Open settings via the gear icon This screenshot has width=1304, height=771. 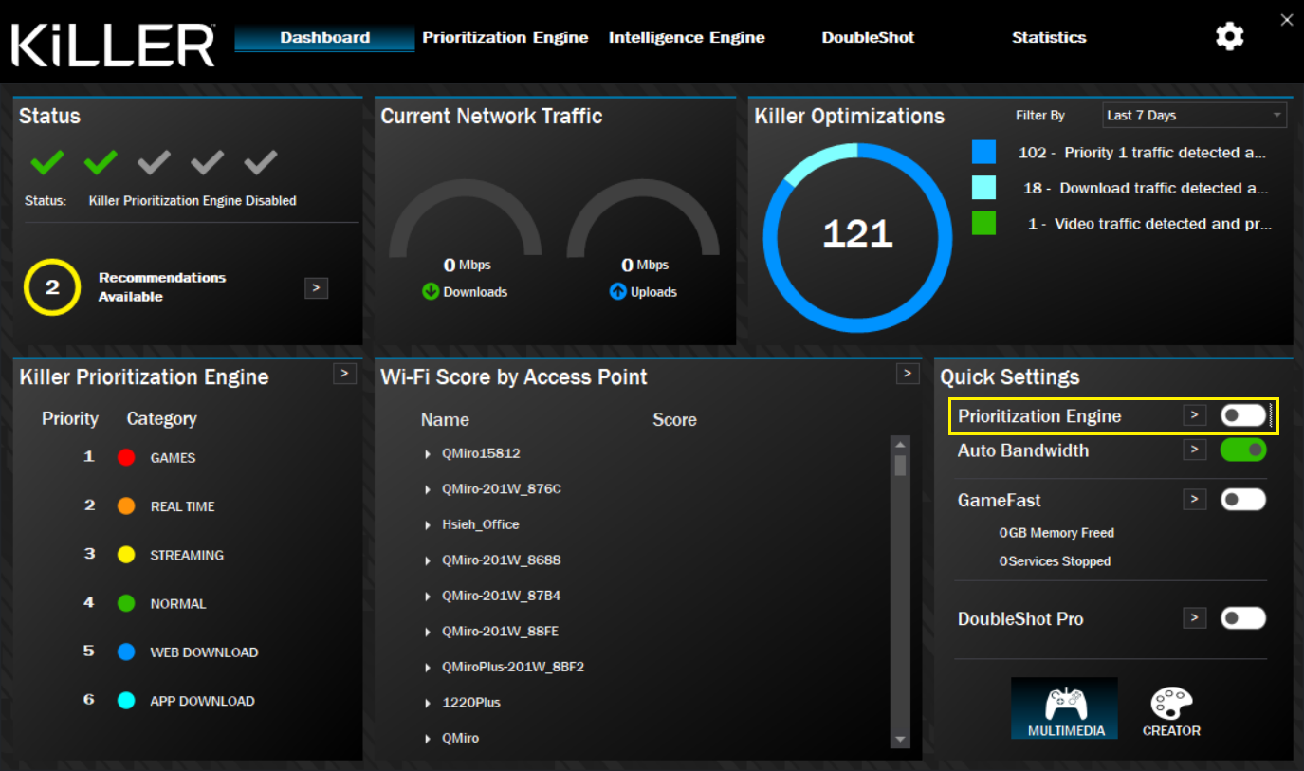1229,37
